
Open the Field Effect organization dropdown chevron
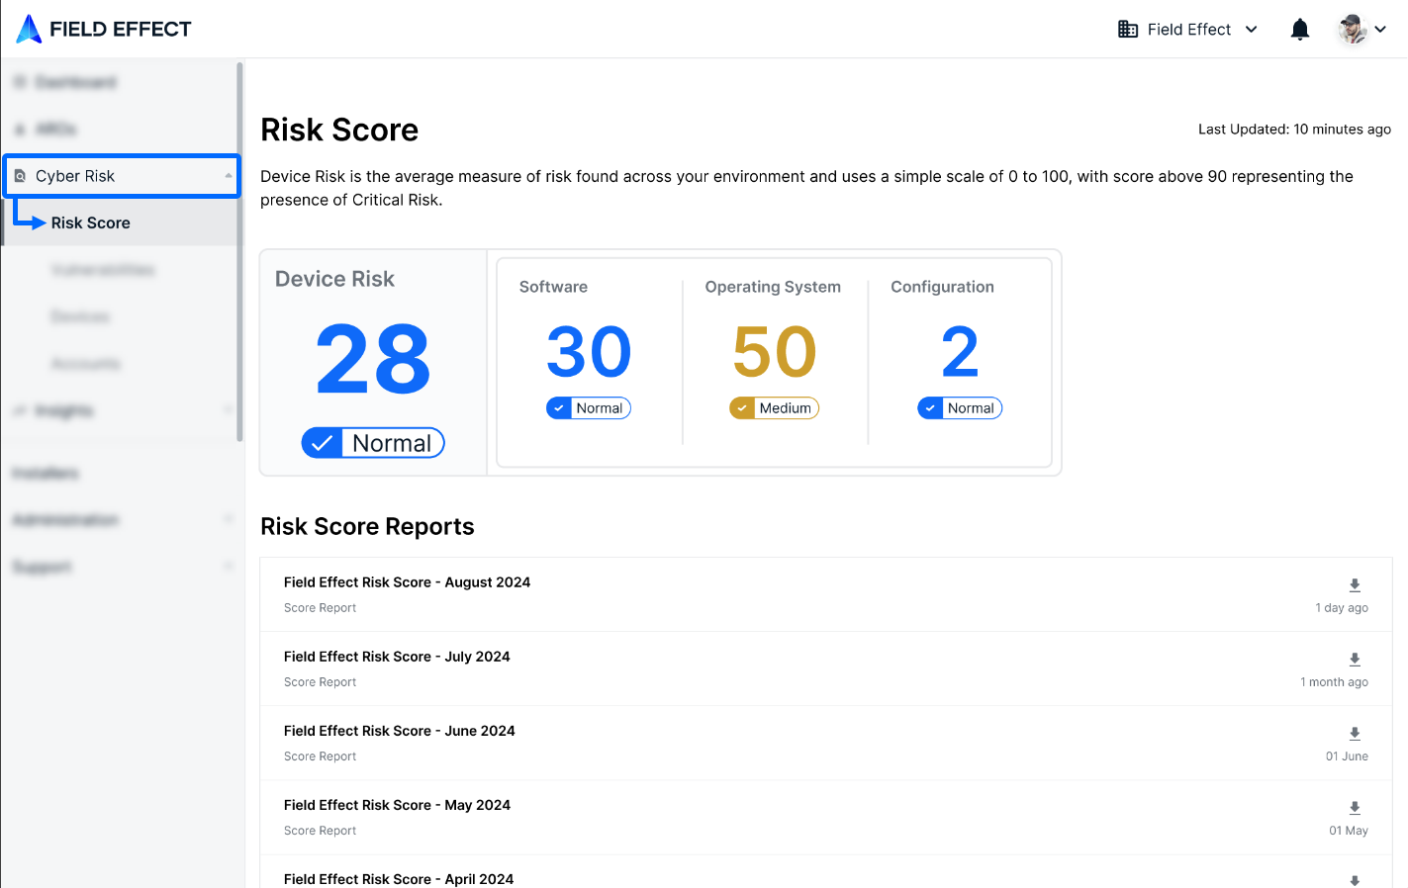coord(1252,30)
